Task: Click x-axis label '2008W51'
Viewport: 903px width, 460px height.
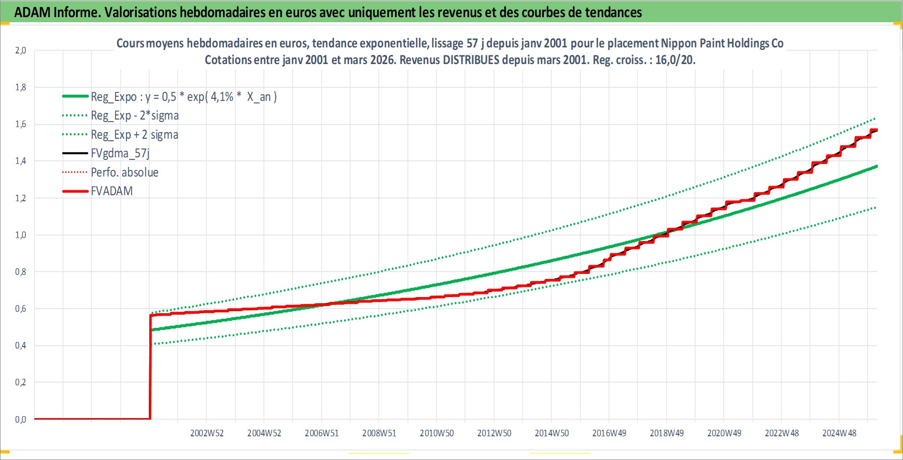Action: point(379,433)
